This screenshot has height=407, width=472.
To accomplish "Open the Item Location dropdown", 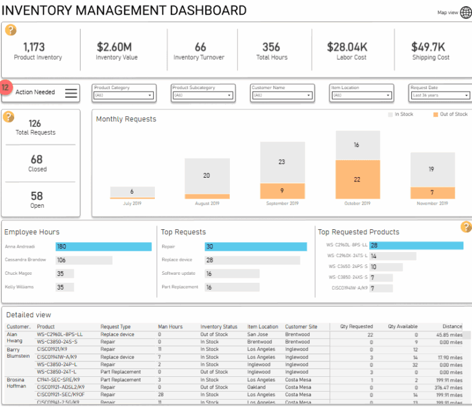I will pos(361,95).
